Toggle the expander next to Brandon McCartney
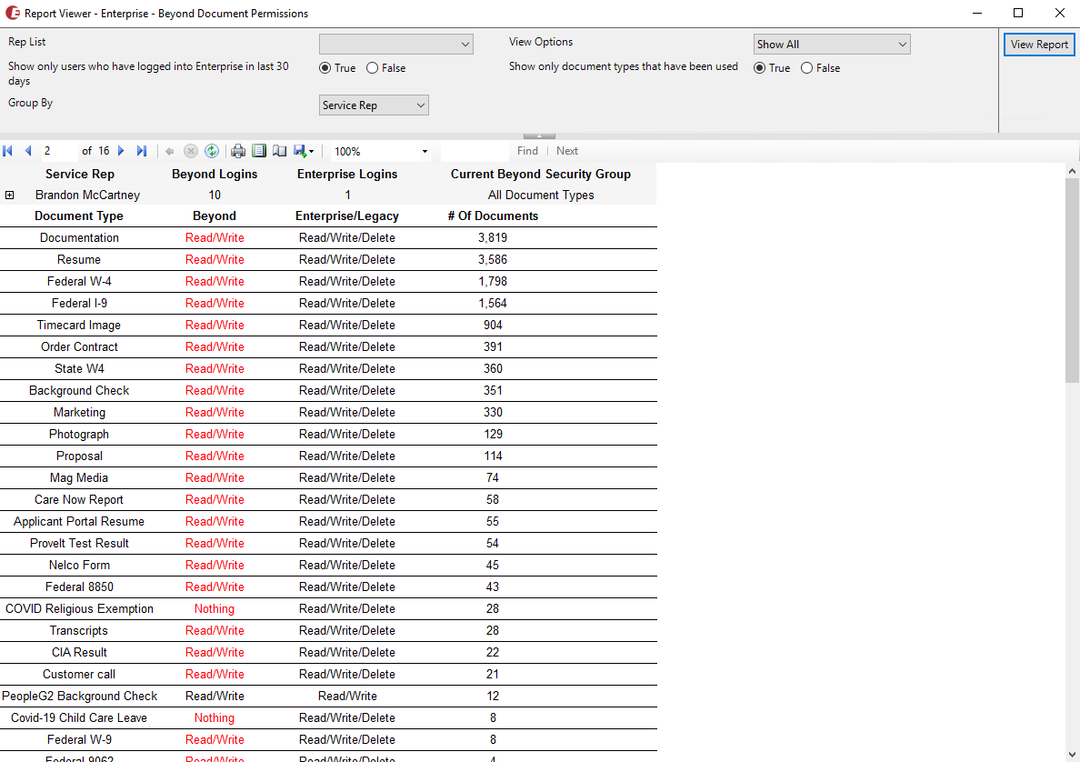The image size is (1080, 762). pyautogui.click(x=10, y=195)
